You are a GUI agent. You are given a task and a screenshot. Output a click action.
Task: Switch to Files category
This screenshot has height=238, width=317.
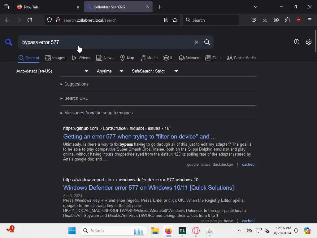(x=213, y=58)
